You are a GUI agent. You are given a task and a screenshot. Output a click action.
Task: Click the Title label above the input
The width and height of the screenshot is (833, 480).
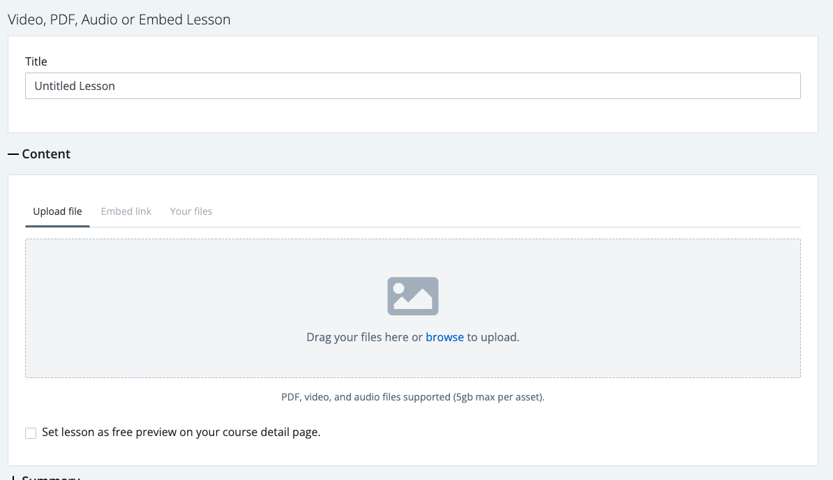pyautogui.click(x=36, y=61)
